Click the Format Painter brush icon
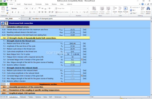 pyautogui.click(x=7, y=13)
